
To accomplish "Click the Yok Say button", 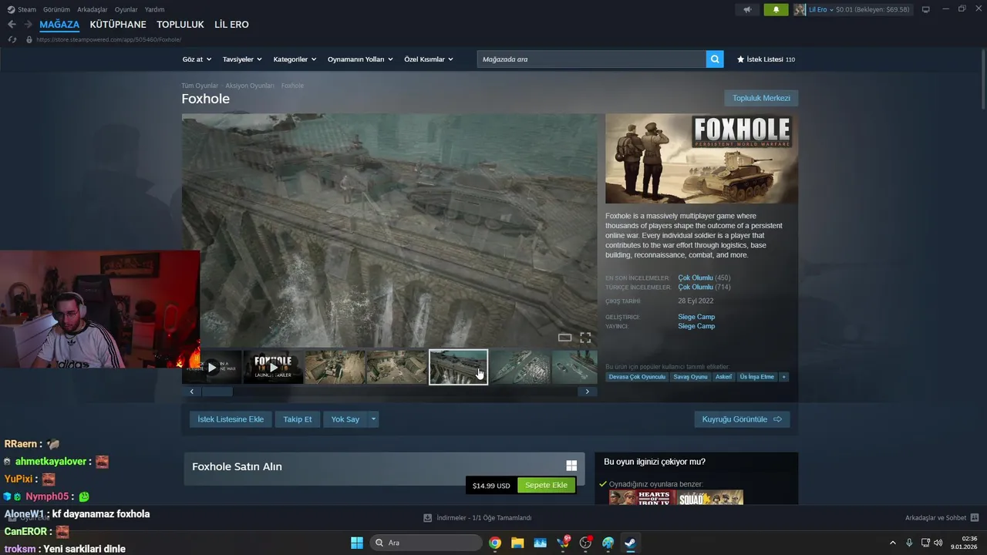I will 345,419.
